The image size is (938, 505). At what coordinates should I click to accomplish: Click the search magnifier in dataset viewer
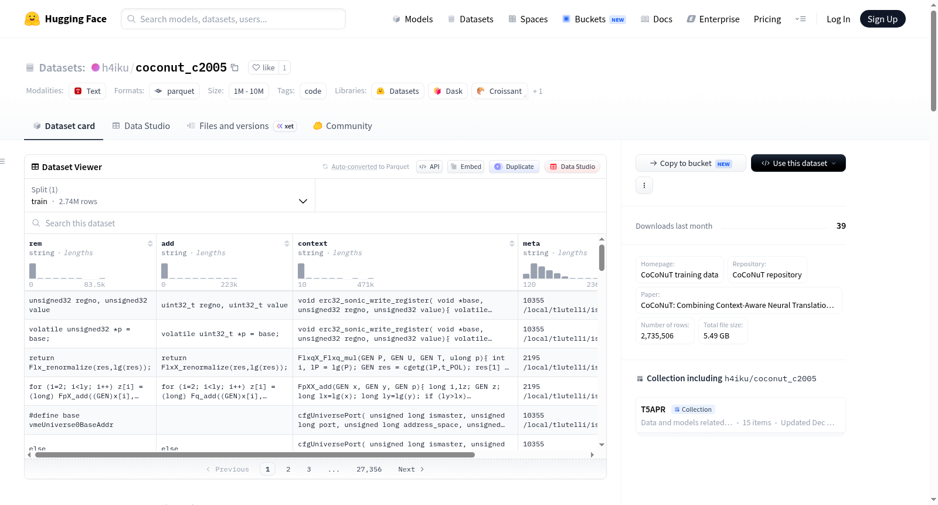[36, 223]
